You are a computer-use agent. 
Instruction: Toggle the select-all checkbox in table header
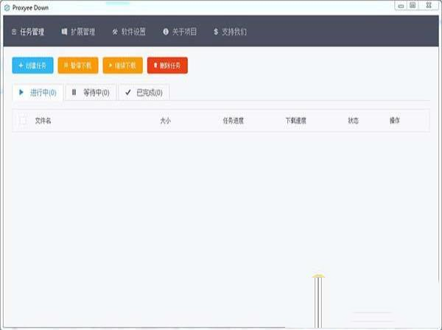click(23, 120)
